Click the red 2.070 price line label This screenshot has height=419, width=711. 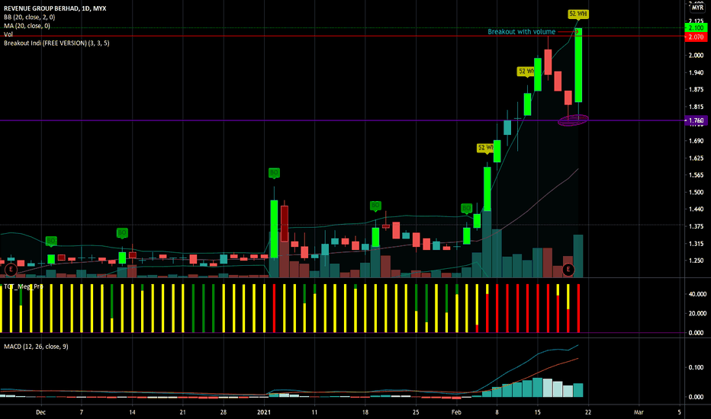pyautogui.click(x=696, y=37)
